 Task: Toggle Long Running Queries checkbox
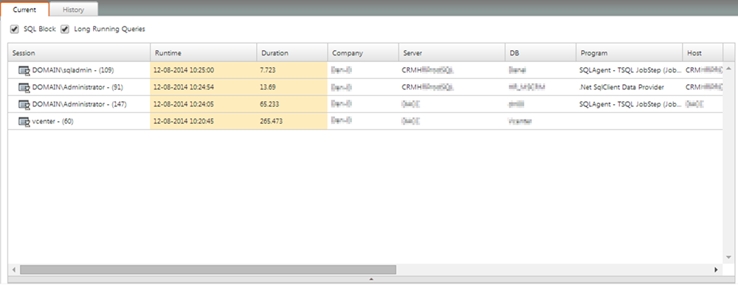pyautogui.click(x=65, y=30)
